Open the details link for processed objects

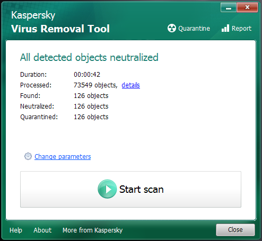[131, 85]
